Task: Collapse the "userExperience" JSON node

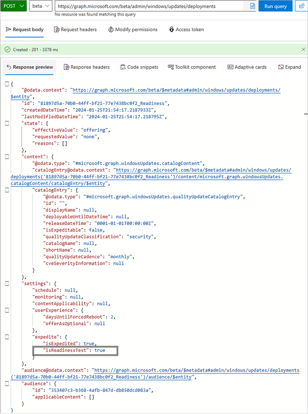Action: pyautogui.click(x=7, y=310)
